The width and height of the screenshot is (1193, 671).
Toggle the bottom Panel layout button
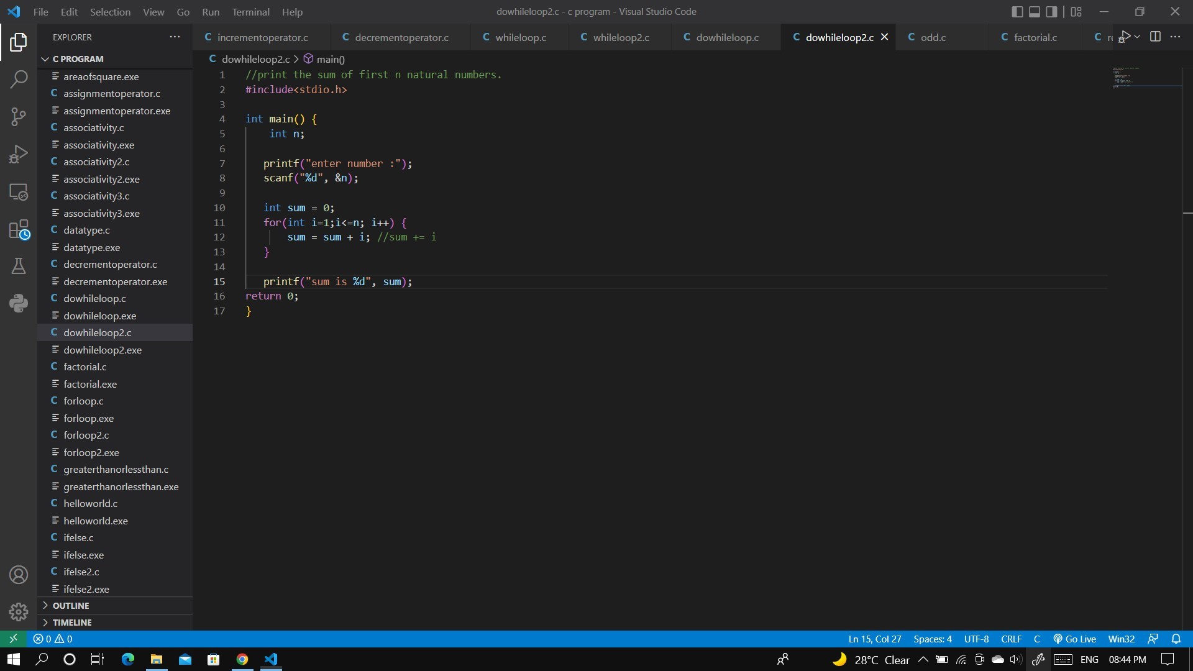click(x=1035, y=12)
